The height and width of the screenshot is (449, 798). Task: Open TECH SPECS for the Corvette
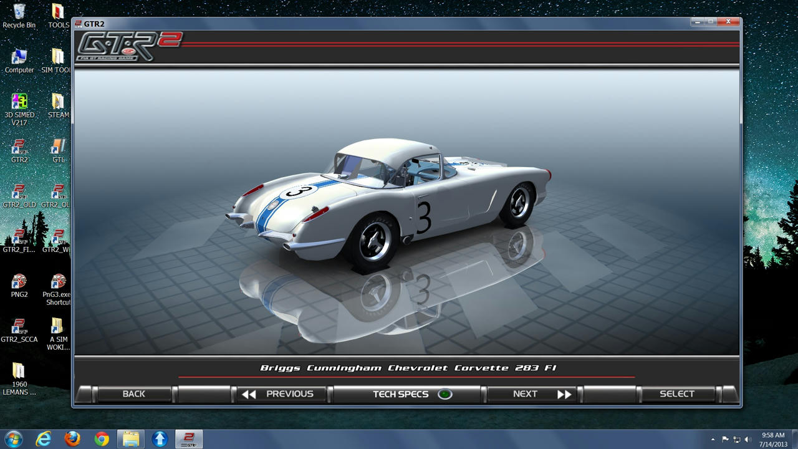tap(407, 394)
